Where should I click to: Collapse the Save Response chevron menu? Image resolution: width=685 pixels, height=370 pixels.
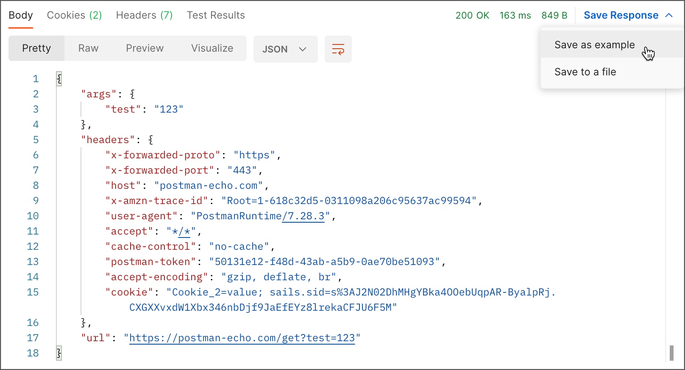[x=669, y=15]
